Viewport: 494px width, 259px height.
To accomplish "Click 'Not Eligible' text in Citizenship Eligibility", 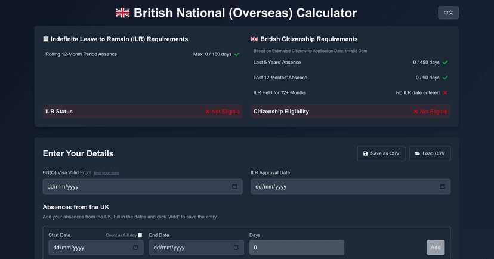I will point(434,112).
